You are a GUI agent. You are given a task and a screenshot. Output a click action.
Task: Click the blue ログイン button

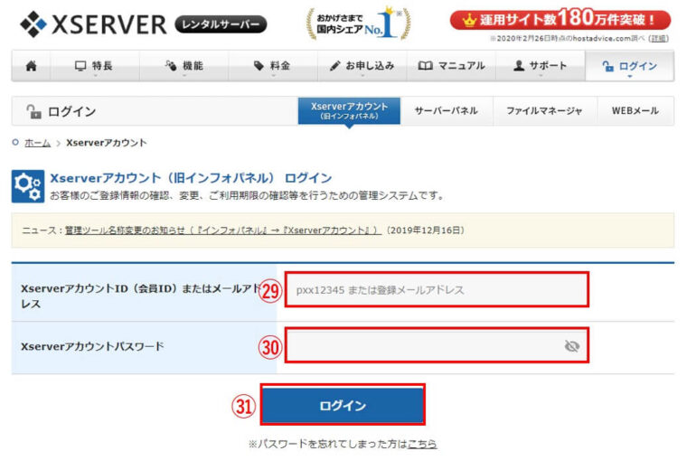(x=343, y=405)
